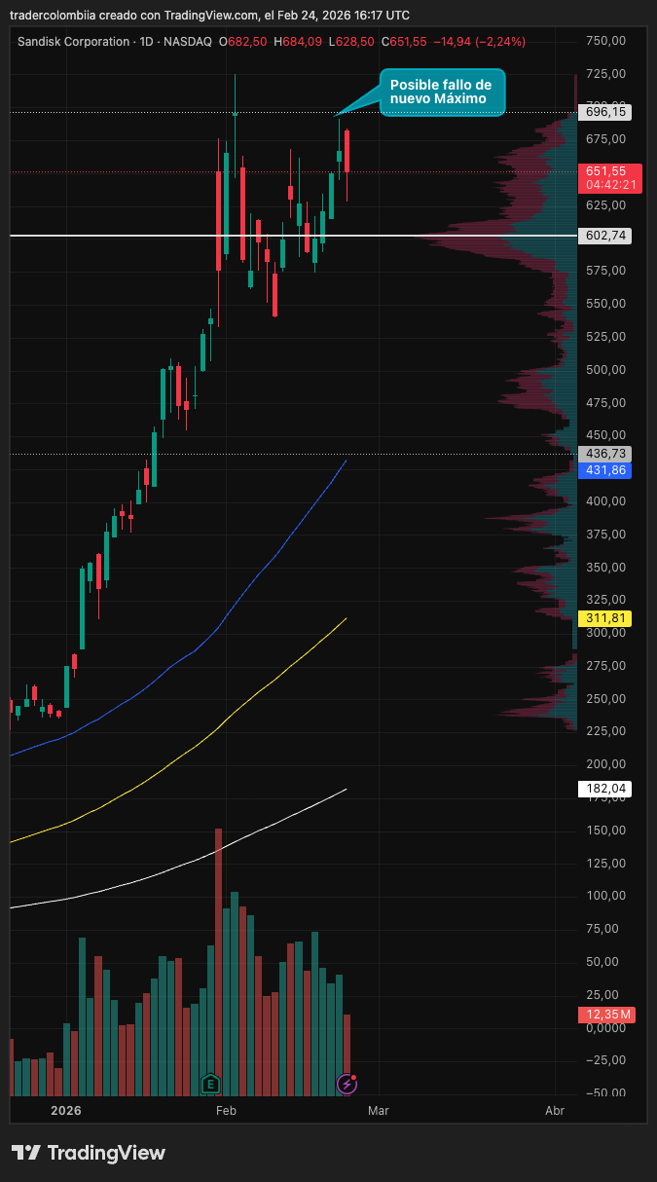Click the tallest red volume bar
The height and width of the screenshot is (1182, 657).
point(218,962)
